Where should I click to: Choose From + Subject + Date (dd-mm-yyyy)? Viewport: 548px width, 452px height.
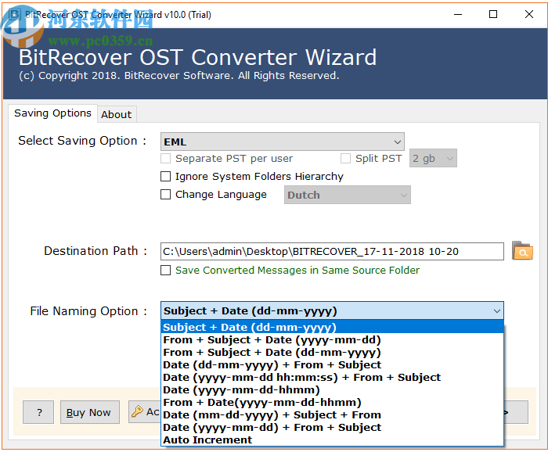(x=332, y=352)
